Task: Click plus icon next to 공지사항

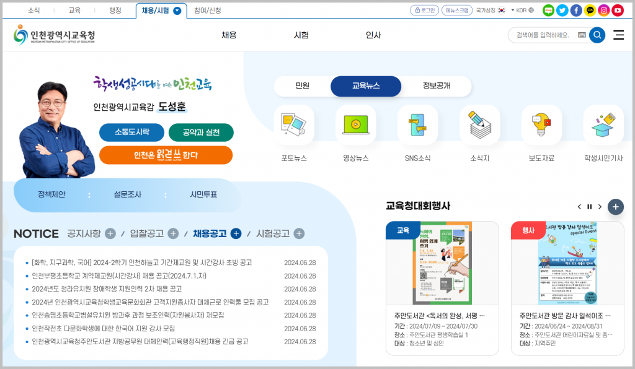Action: (x=110, y=233)
